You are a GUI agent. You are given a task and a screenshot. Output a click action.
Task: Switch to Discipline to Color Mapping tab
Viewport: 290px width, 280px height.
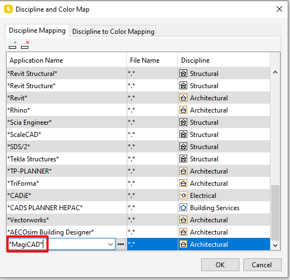[x=113, y=31]
